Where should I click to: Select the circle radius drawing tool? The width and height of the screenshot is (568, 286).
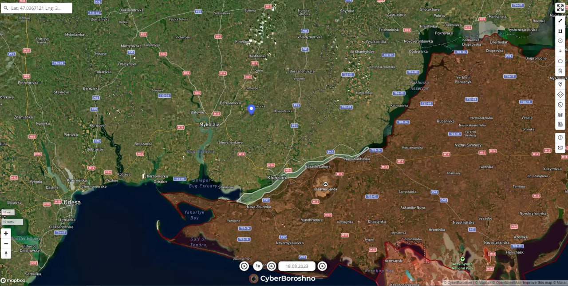coord(560,41)
